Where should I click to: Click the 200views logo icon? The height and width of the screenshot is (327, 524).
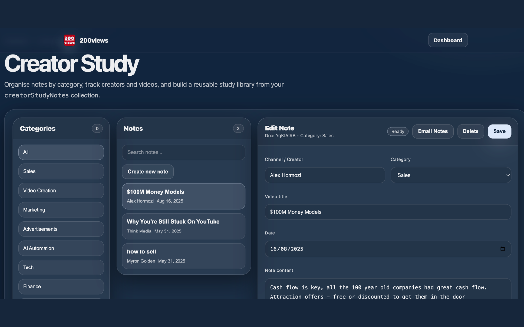pyautogui.click(x=69, y=40)
